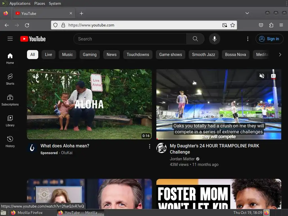Image resolution: width=288 pixels, height=216 pixels.
Task: Open YouTube settings three-dot menu
Action: point(247,39)
